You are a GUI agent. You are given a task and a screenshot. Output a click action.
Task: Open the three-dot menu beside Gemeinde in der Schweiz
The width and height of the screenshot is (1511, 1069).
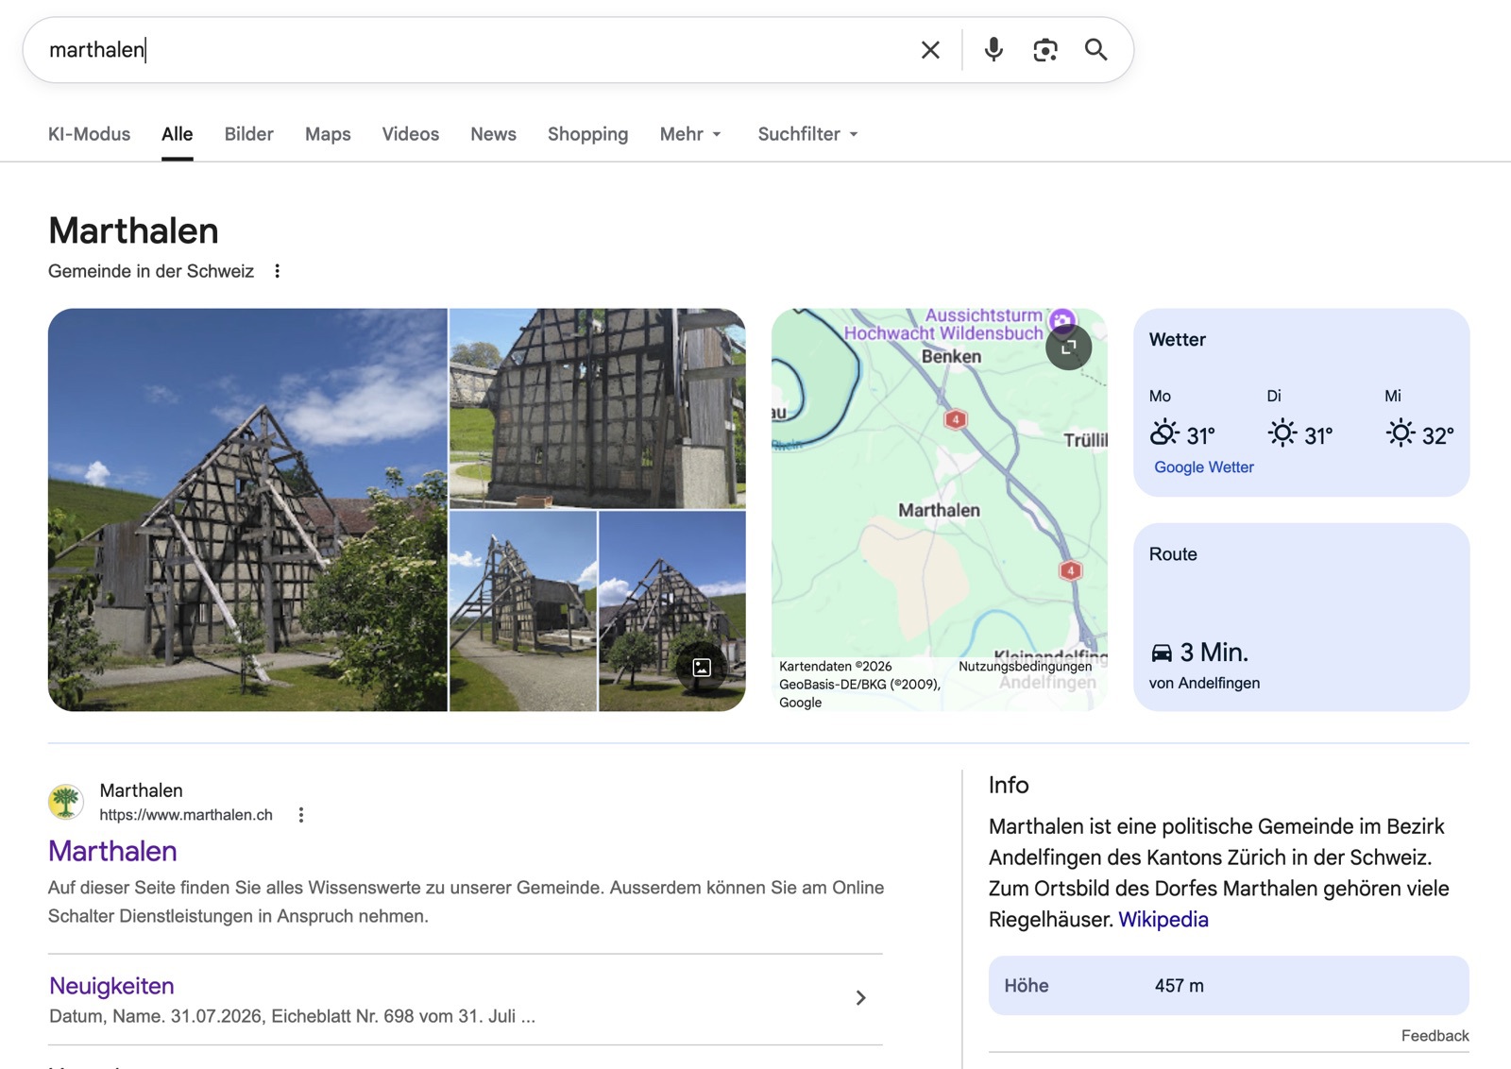277,271
